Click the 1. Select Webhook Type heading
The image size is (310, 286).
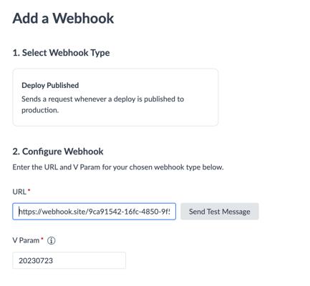pos(61,53)
